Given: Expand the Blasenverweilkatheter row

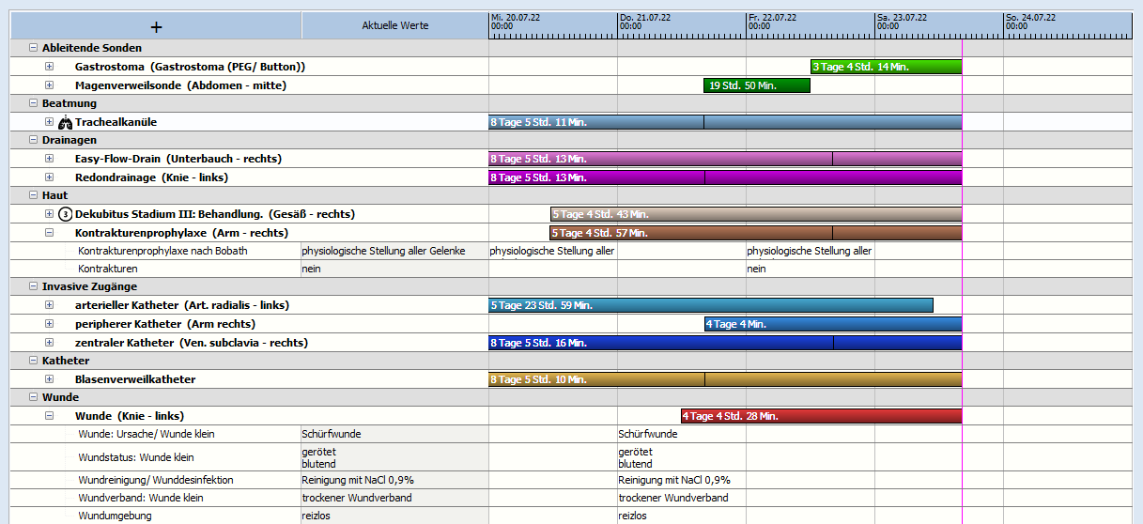Looking at the screenshot, I should point(50,379).
